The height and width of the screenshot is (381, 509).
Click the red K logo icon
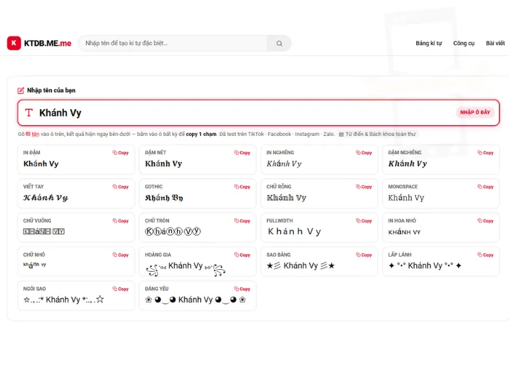(14, 43)
